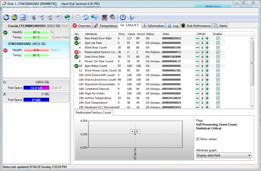The image size is (261, 171).
Task: Disable the Enable checkbox for Spin Up Time
Action: [x=218, y=43]
